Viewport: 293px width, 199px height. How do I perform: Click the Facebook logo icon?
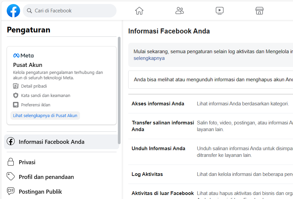point(13,11)
